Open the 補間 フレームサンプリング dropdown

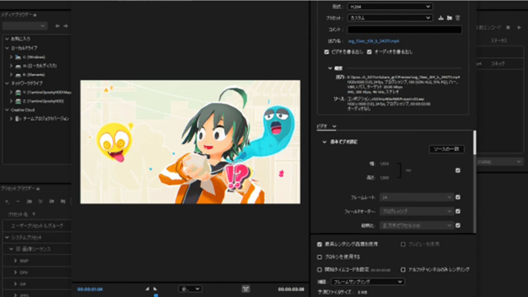(368, 282)
